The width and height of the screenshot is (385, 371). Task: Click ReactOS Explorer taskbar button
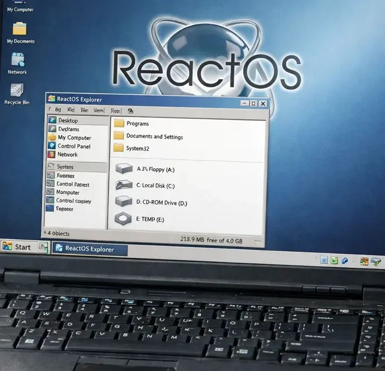[90, 249]
